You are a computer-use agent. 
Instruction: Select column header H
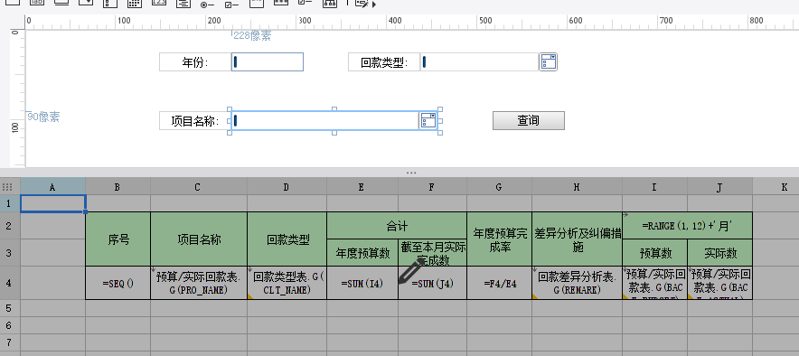click(577, 187)
